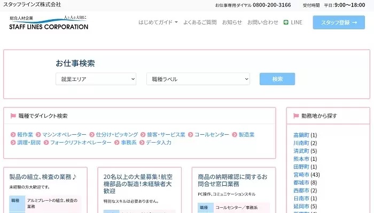Click the flag icon next to 勤務地から探す

[x=296, y=116]
